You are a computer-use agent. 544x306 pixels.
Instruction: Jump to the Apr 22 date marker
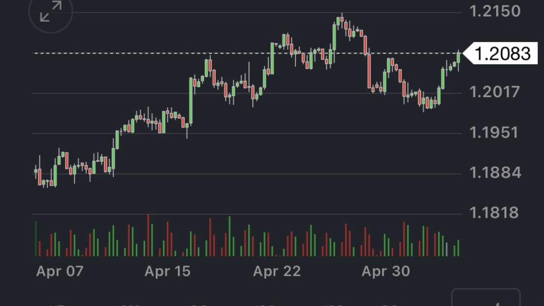(x=277, y=271)
